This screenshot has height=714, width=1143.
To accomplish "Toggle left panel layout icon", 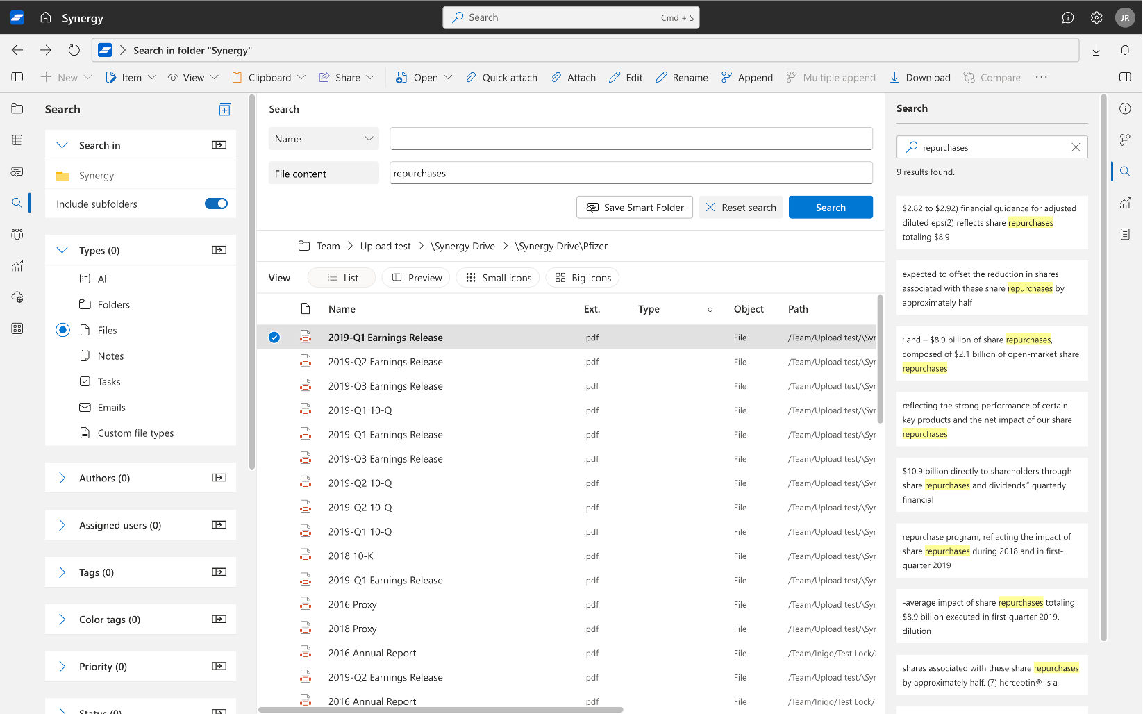I will coord(17,77).
